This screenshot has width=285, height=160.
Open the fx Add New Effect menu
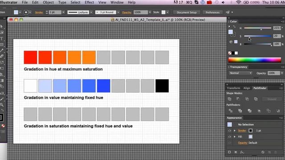click(x=242, y=152)
